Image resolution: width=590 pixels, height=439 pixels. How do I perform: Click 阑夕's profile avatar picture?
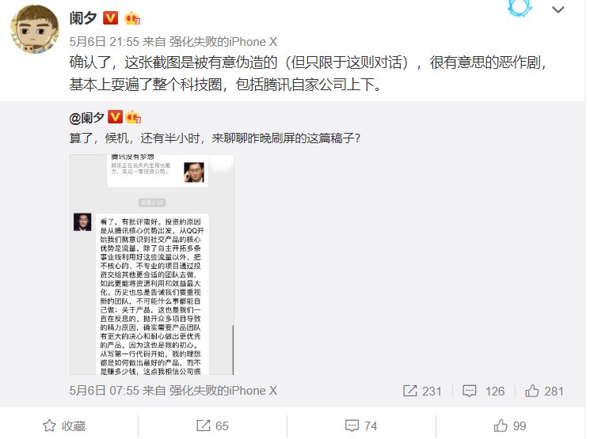[35, 29]
